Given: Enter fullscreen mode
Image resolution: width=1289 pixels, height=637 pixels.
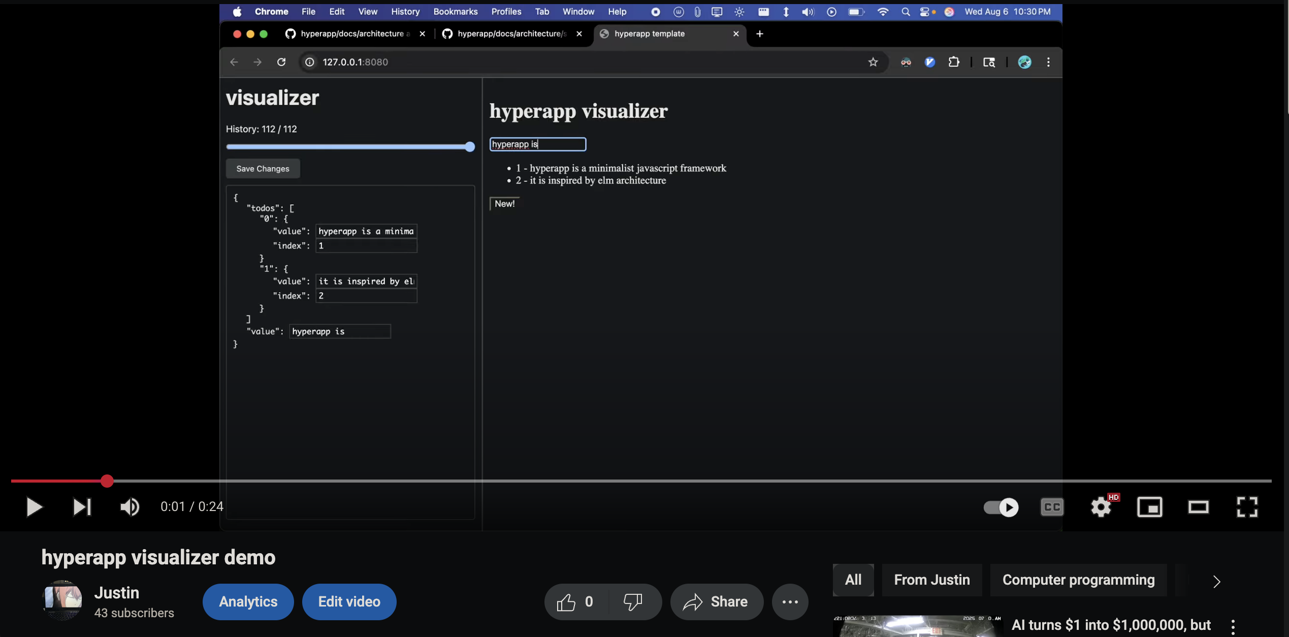Looking at the screenshot, I should point(1246,506).
